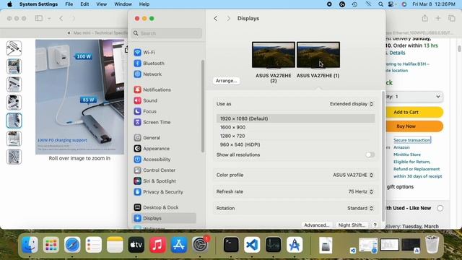Click Displays help question mark button
This screenshot has height=260, width=462.
point(375,225)
